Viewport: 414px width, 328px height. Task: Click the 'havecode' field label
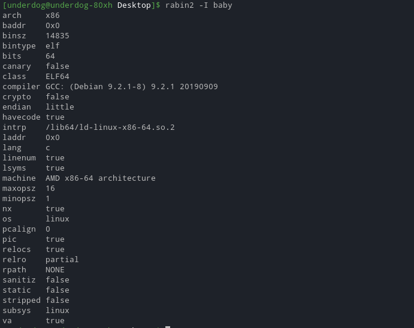pos(22,117)
